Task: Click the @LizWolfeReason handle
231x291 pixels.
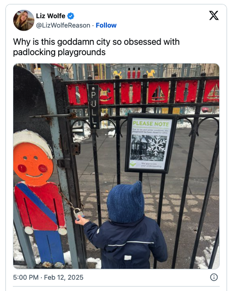Action: (63, 25)
